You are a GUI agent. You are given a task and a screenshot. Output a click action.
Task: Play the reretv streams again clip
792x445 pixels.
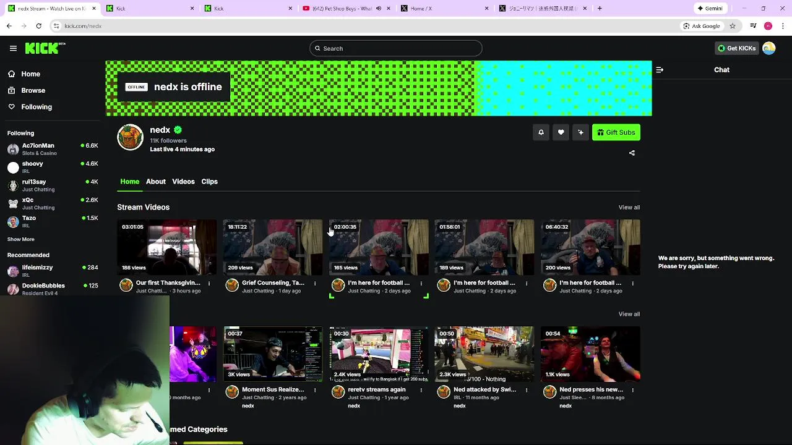click(x=379, y=354)
